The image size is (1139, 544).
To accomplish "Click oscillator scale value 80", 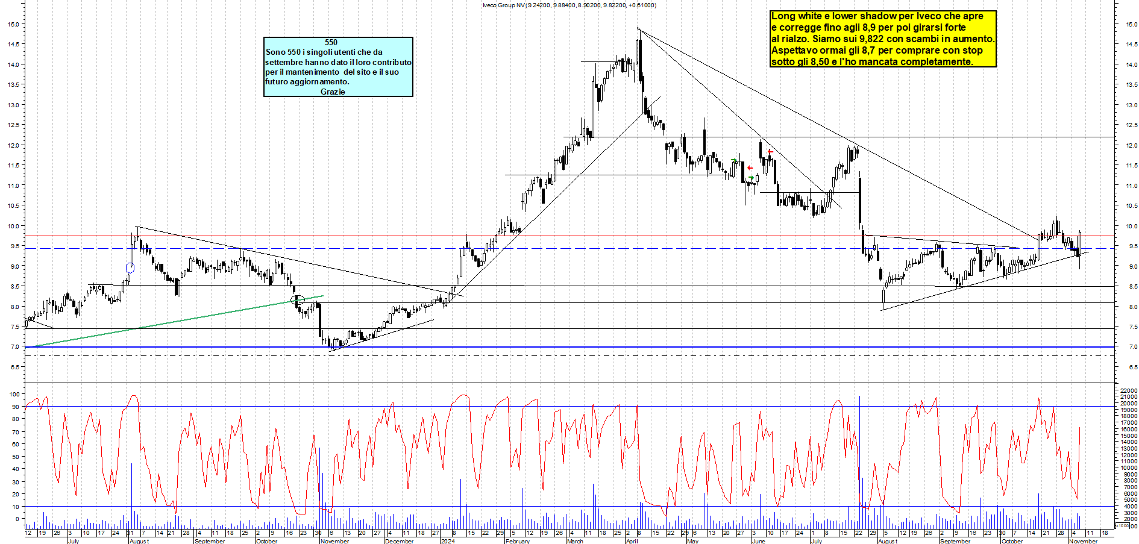I will pyautogui.click(x=16, y=419).
